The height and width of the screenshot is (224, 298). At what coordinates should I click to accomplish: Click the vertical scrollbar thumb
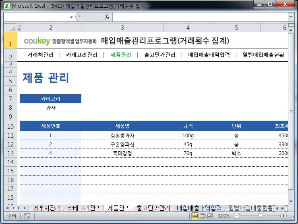point(291,111)
